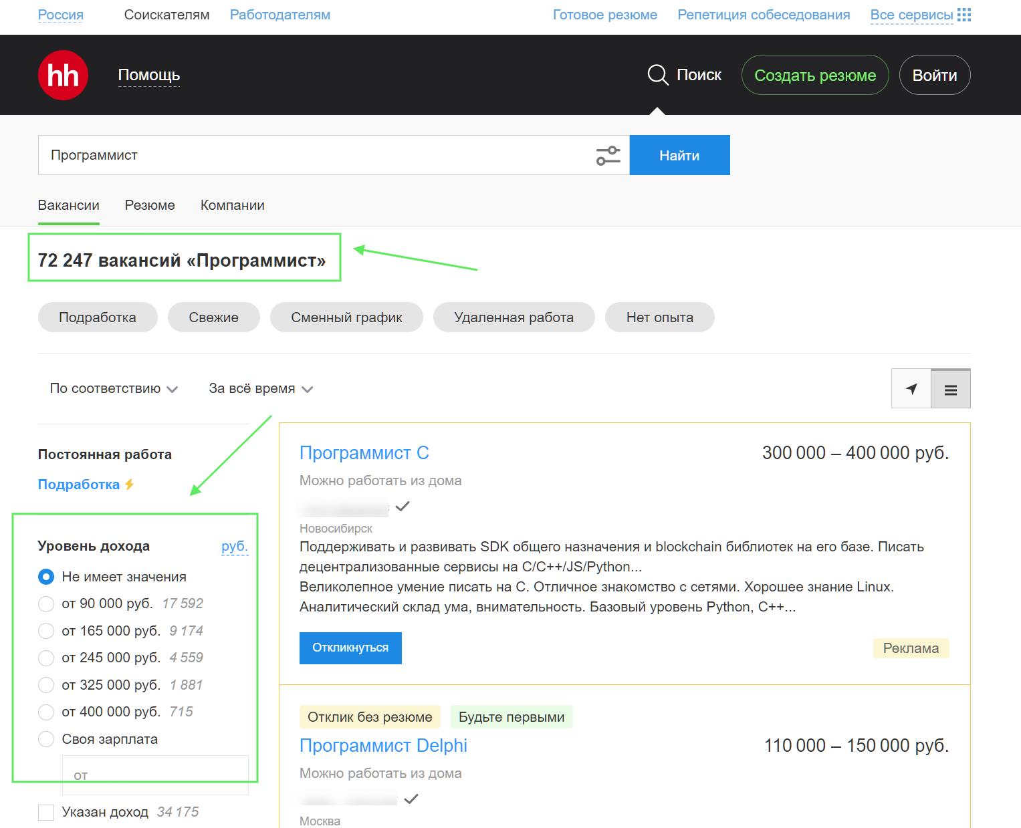Click the Программист search input field
This screenshot has width=1021, height=828.
coord(314,156)
